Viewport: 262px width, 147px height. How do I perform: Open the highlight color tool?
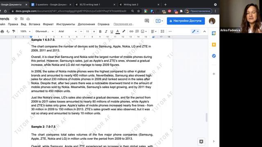124,31
